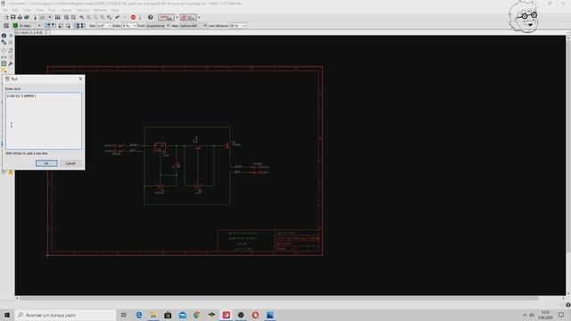Click the Windows search box on taskbar
Image resolution: width=571 pixels, height=321 pixels.
click(65, 315)
